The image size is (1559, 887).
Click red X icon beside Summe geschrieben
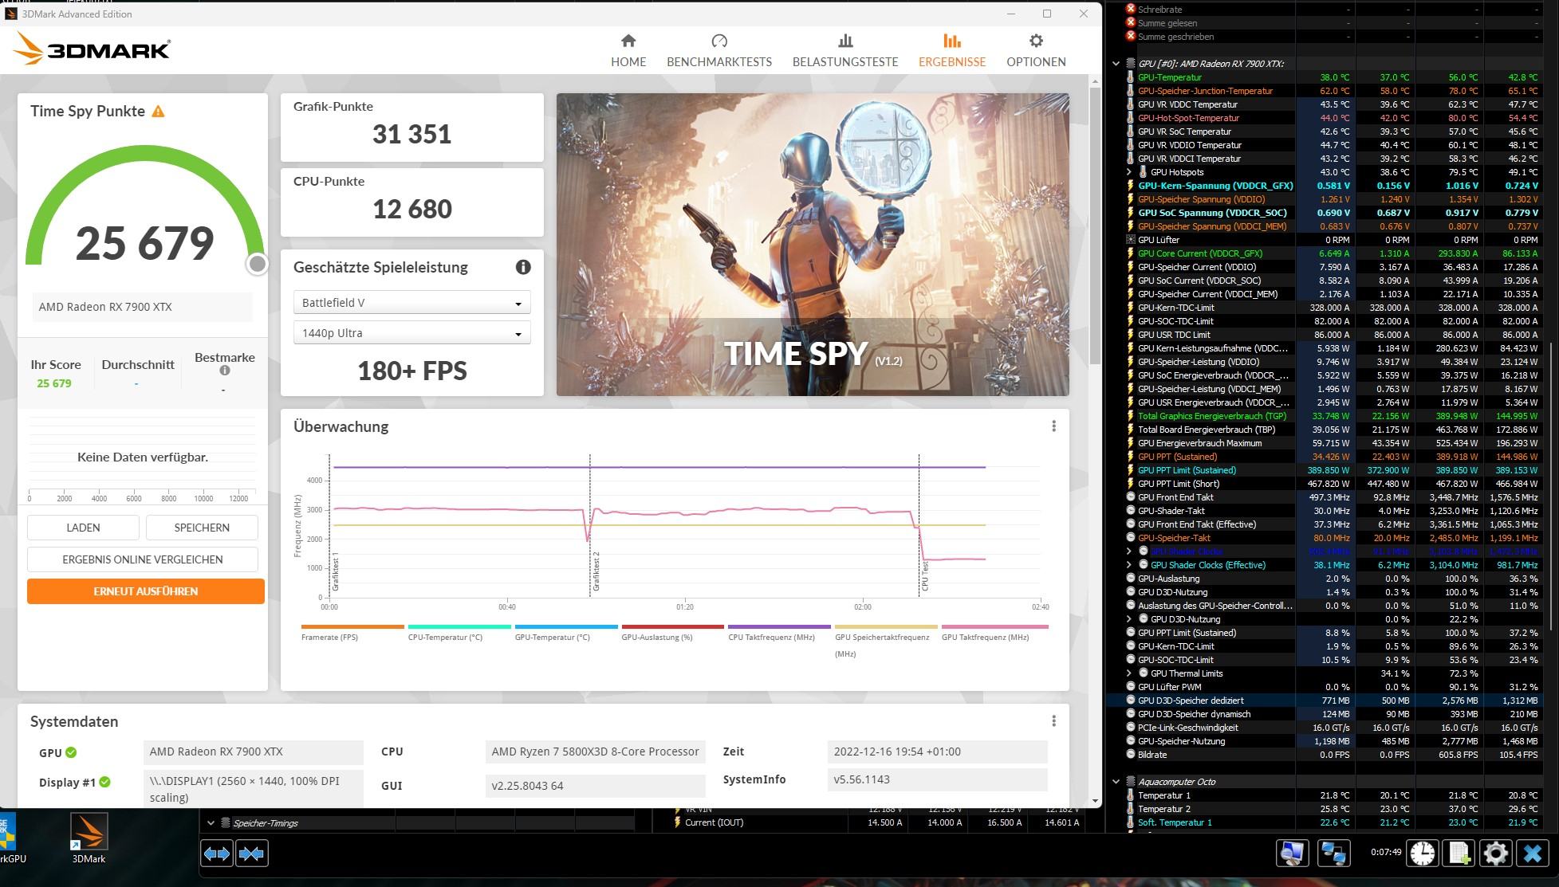pos(1130,37)
